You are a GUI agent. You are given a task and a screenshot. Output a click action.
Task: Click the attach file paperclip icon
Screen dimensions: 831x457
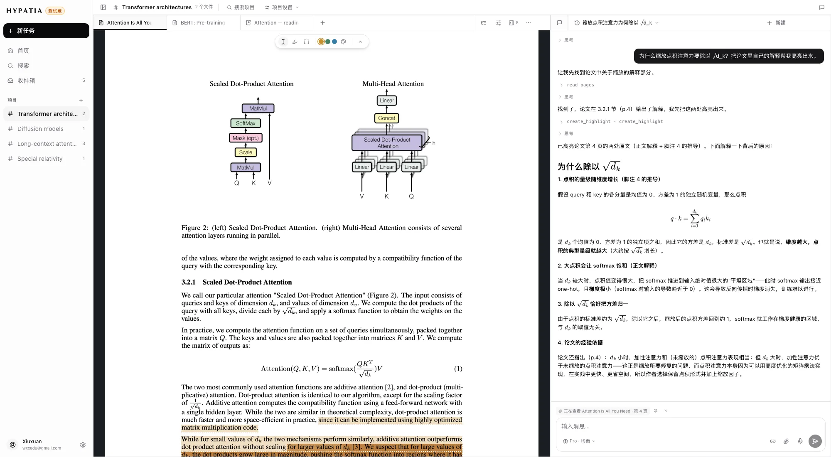pos(786,441)
